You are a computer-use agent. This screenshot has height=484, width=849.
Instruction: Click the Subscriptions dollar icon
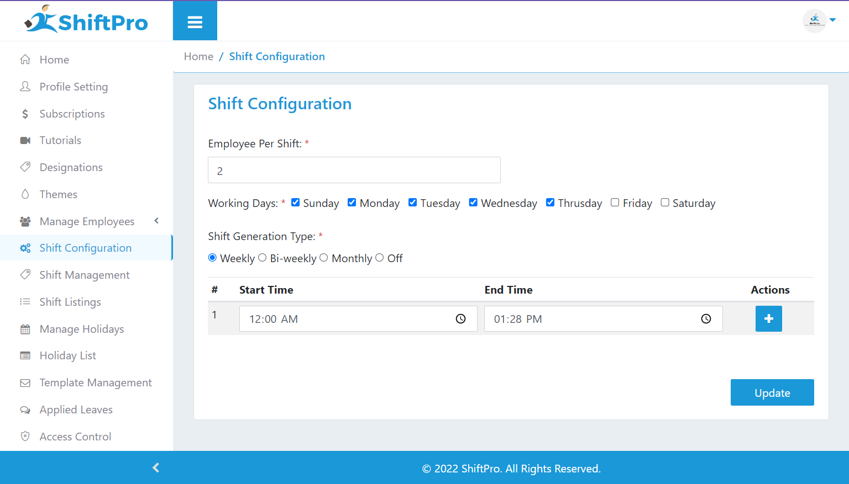(x=25, y=114)
